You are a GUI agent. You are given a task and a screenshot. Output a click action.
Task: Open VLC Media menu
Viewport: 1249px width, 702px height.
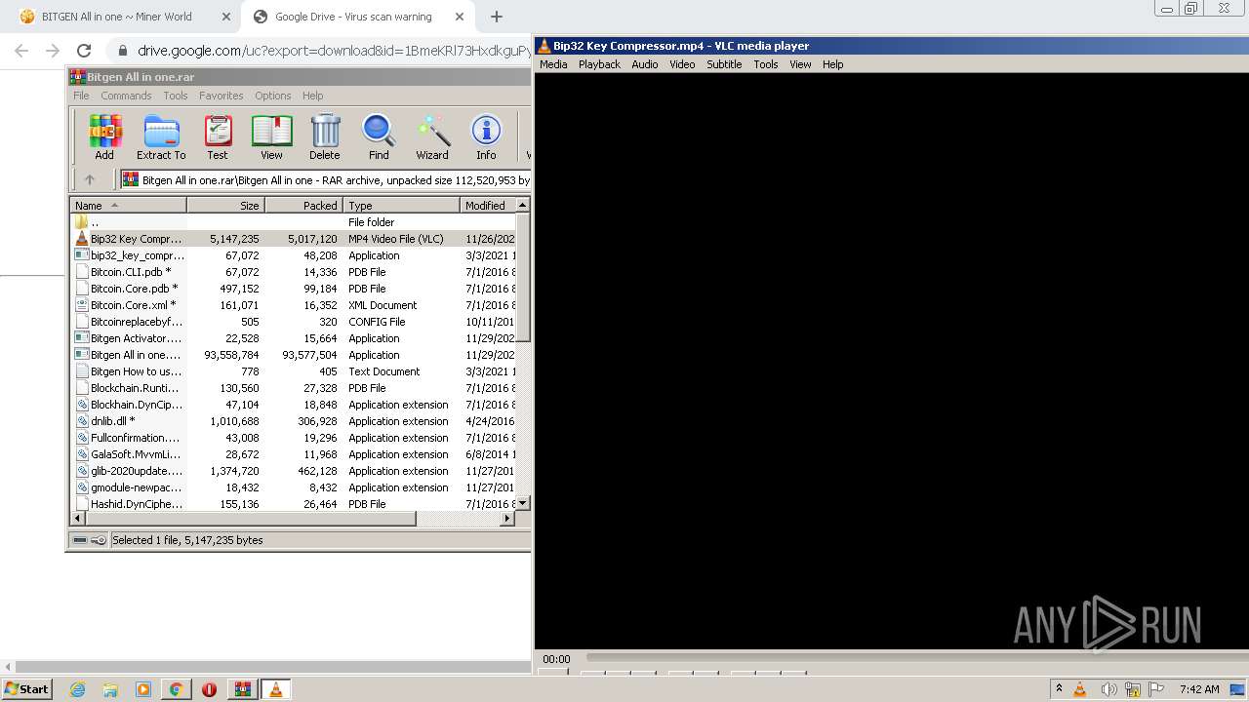[x=553, y=64]
